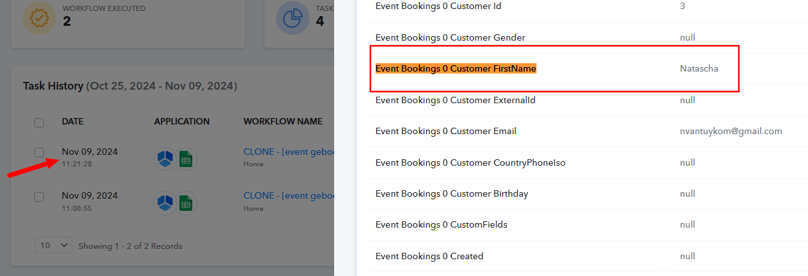Viewport: 808px width, 276px height.
Task: Click blue app icon in 11:21:28 row
Action: coord(165,160)
